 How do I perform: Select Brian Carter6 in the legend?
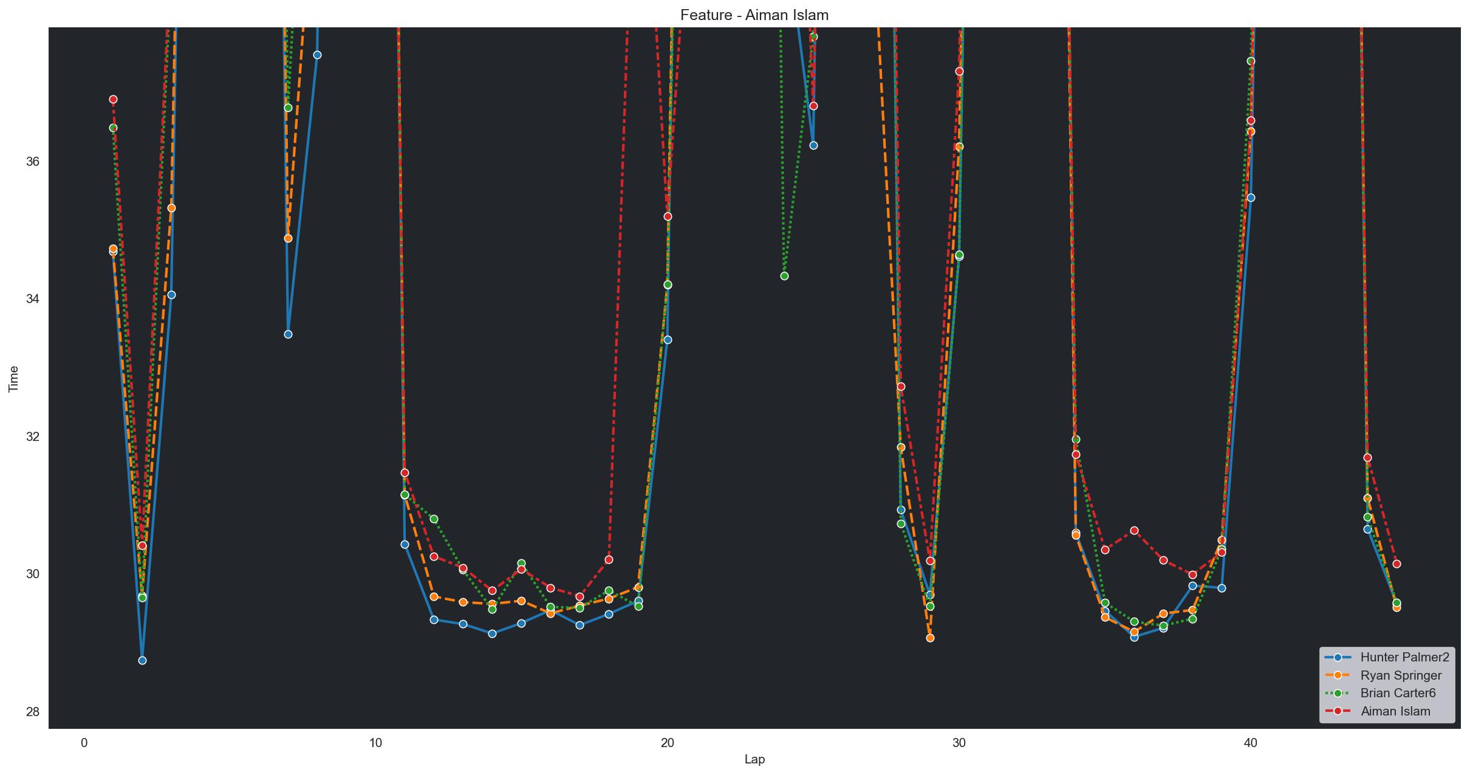pos(1399,692)
